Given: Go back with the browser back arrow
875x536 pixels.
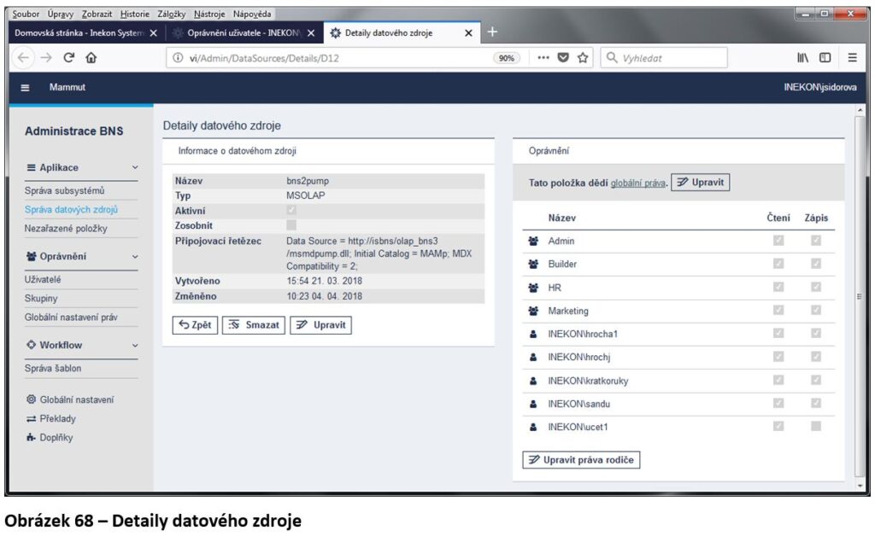Looking at the screenshot, I should [23, 57].
